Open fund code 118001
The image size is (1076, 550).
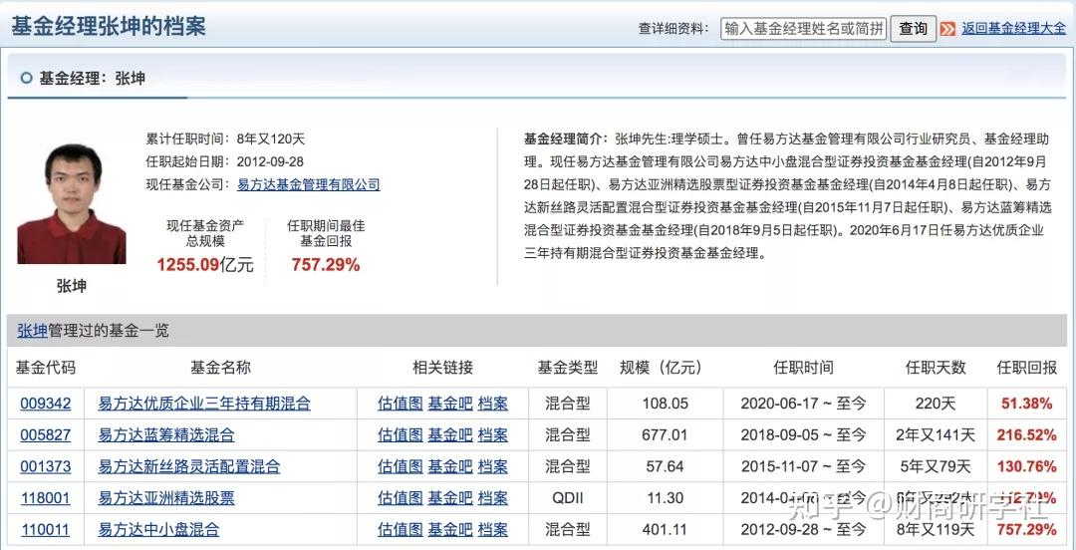coord(45,498)
